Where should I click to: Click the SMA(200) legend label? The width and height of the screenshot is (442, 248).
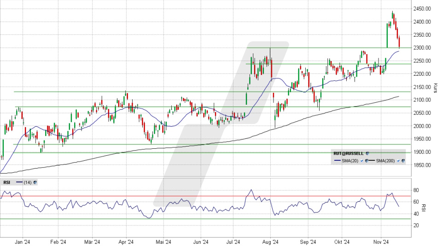pos(385,161)
